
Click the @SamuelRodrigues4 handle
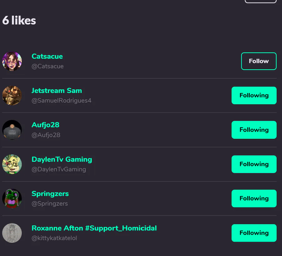click(x=61, y=101)
